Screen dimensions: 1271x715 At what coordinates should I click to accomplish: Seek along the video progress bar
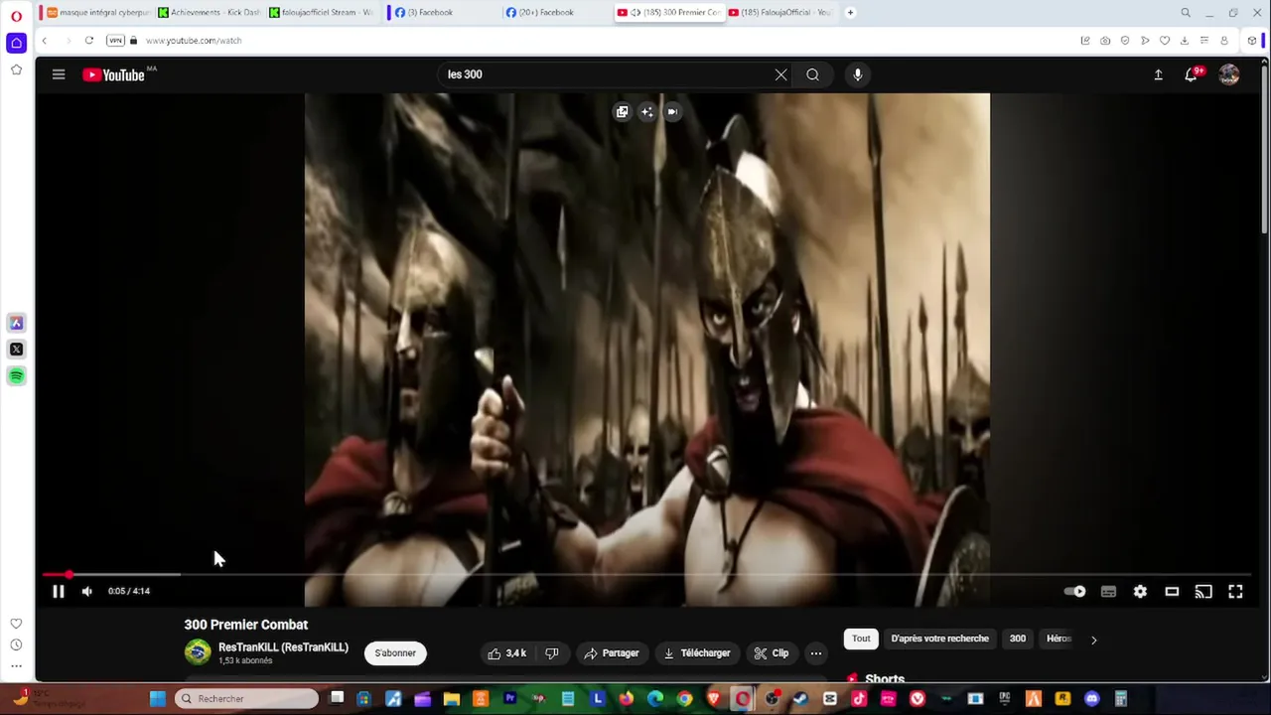click(645, 574)
